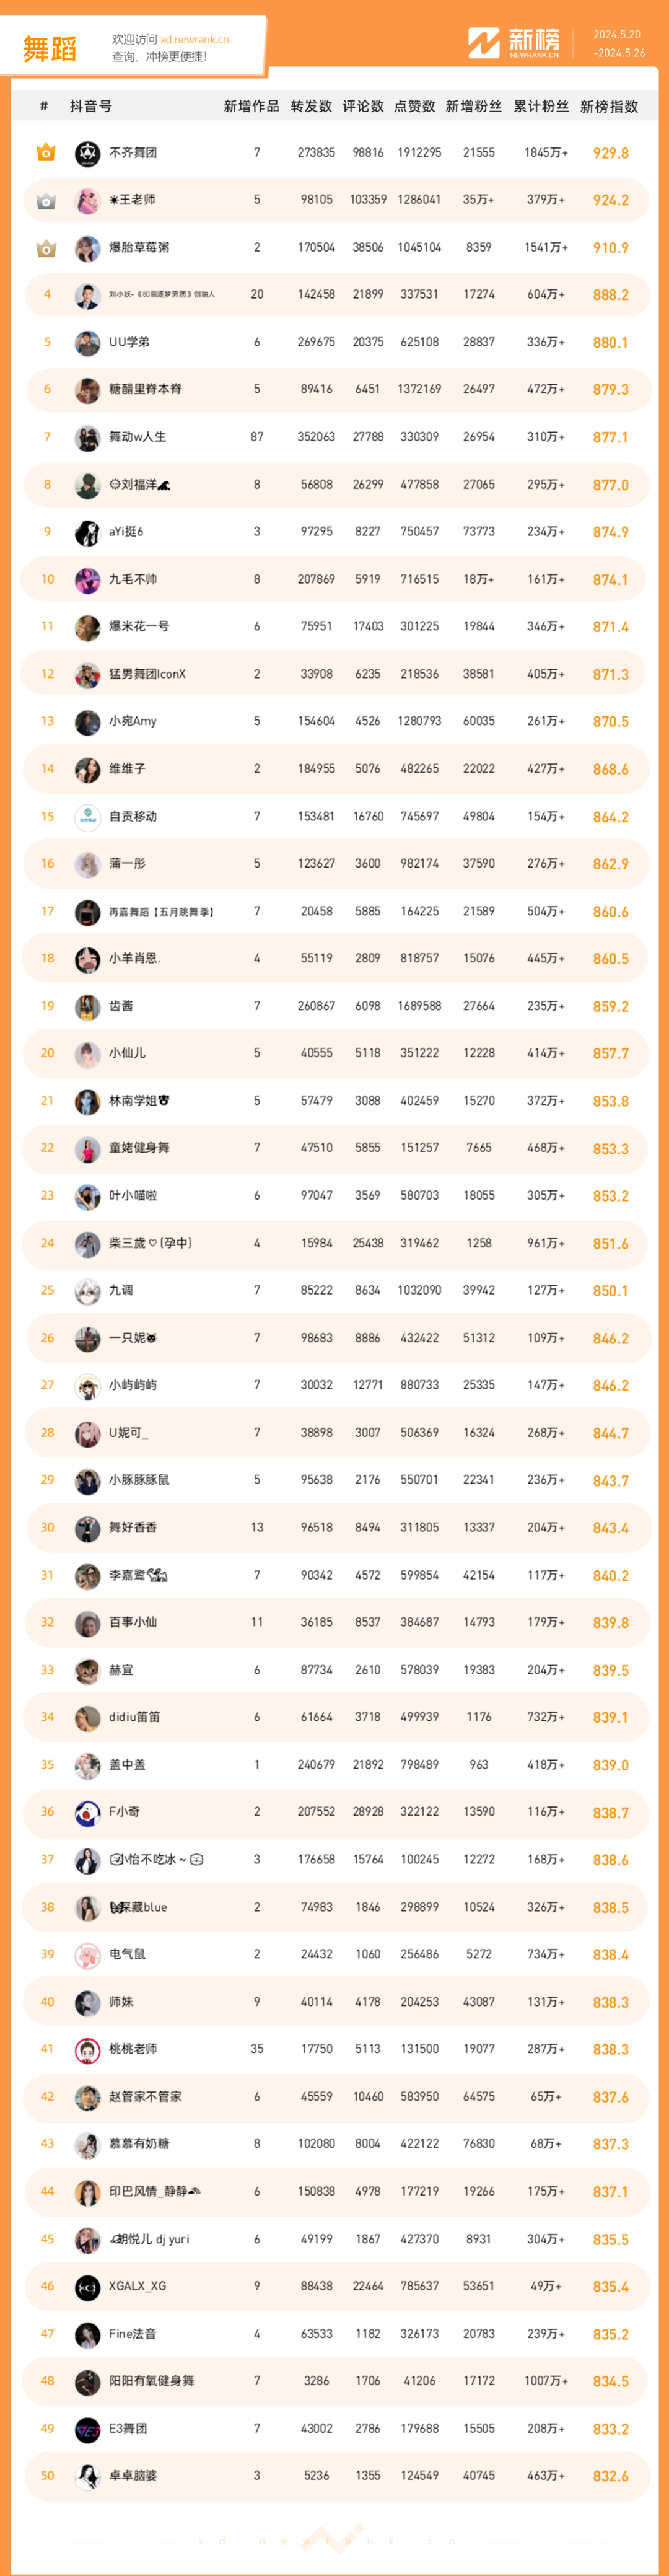Click the account name 糖醋里脊本脊
Screen dimensions: 669x2576
145,389
